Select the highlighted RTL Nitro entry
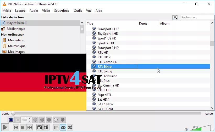 click(151, 66)
